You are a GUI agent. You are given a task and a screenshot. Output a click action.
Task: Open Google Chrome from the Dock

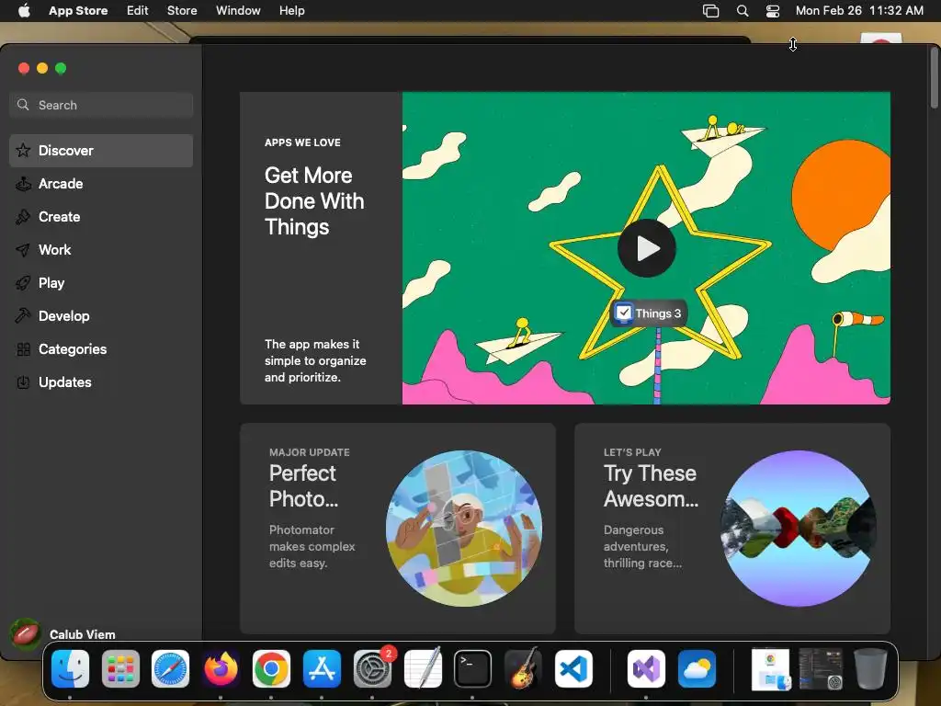coord(271,669)
